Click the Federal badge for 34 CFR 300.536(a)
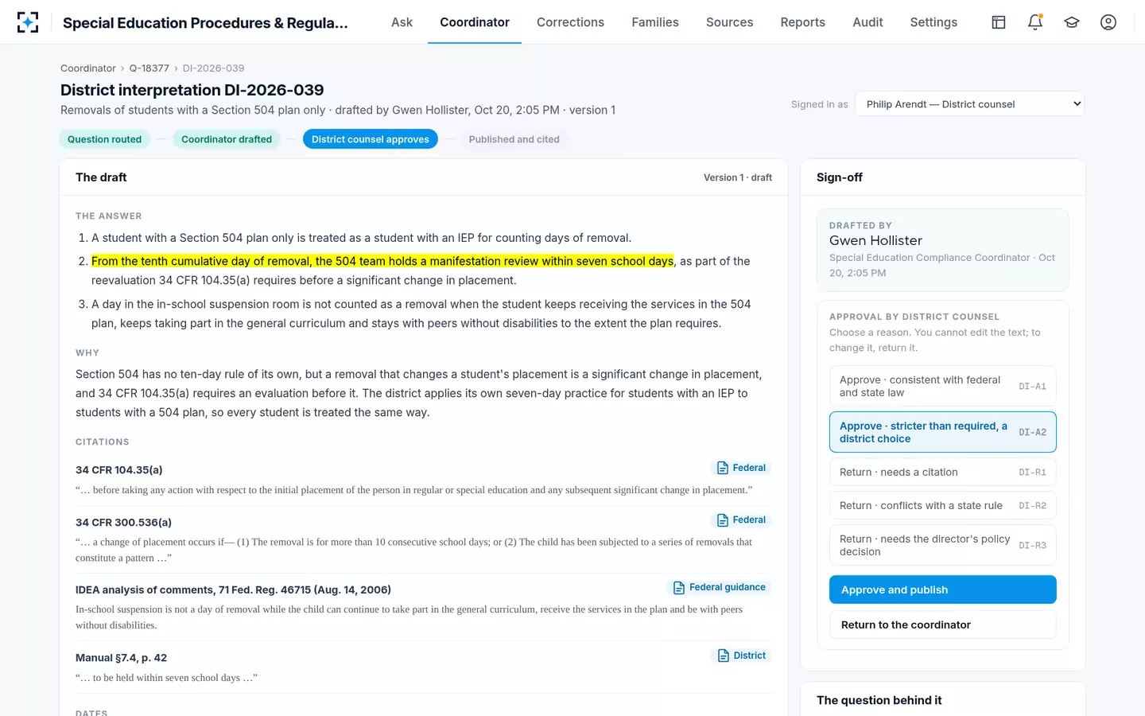1145x716 pixels. coord(741,520)
